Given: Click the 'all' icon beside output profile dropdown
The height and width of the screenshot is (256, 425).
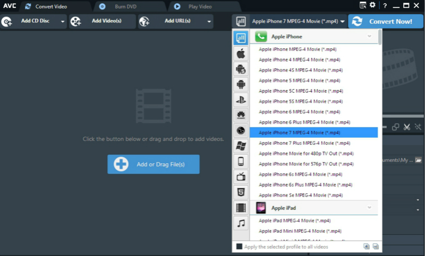Looking at the screenshot, I should pos(241,21).
